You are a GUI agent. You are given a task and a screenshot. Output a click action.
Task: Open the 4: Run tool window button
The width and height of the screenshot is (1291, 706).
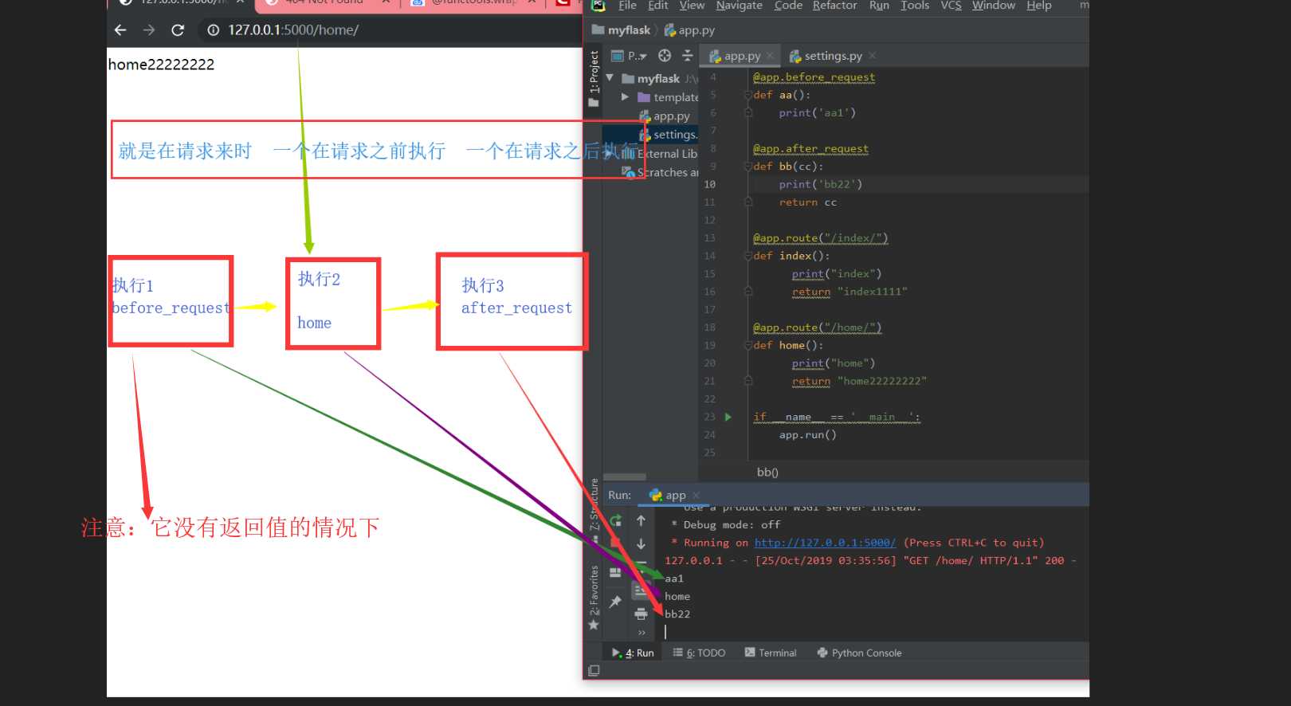pos(633,653)
